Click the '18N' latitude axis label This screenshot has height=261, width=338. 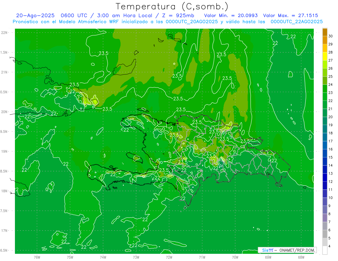(4, 191)
